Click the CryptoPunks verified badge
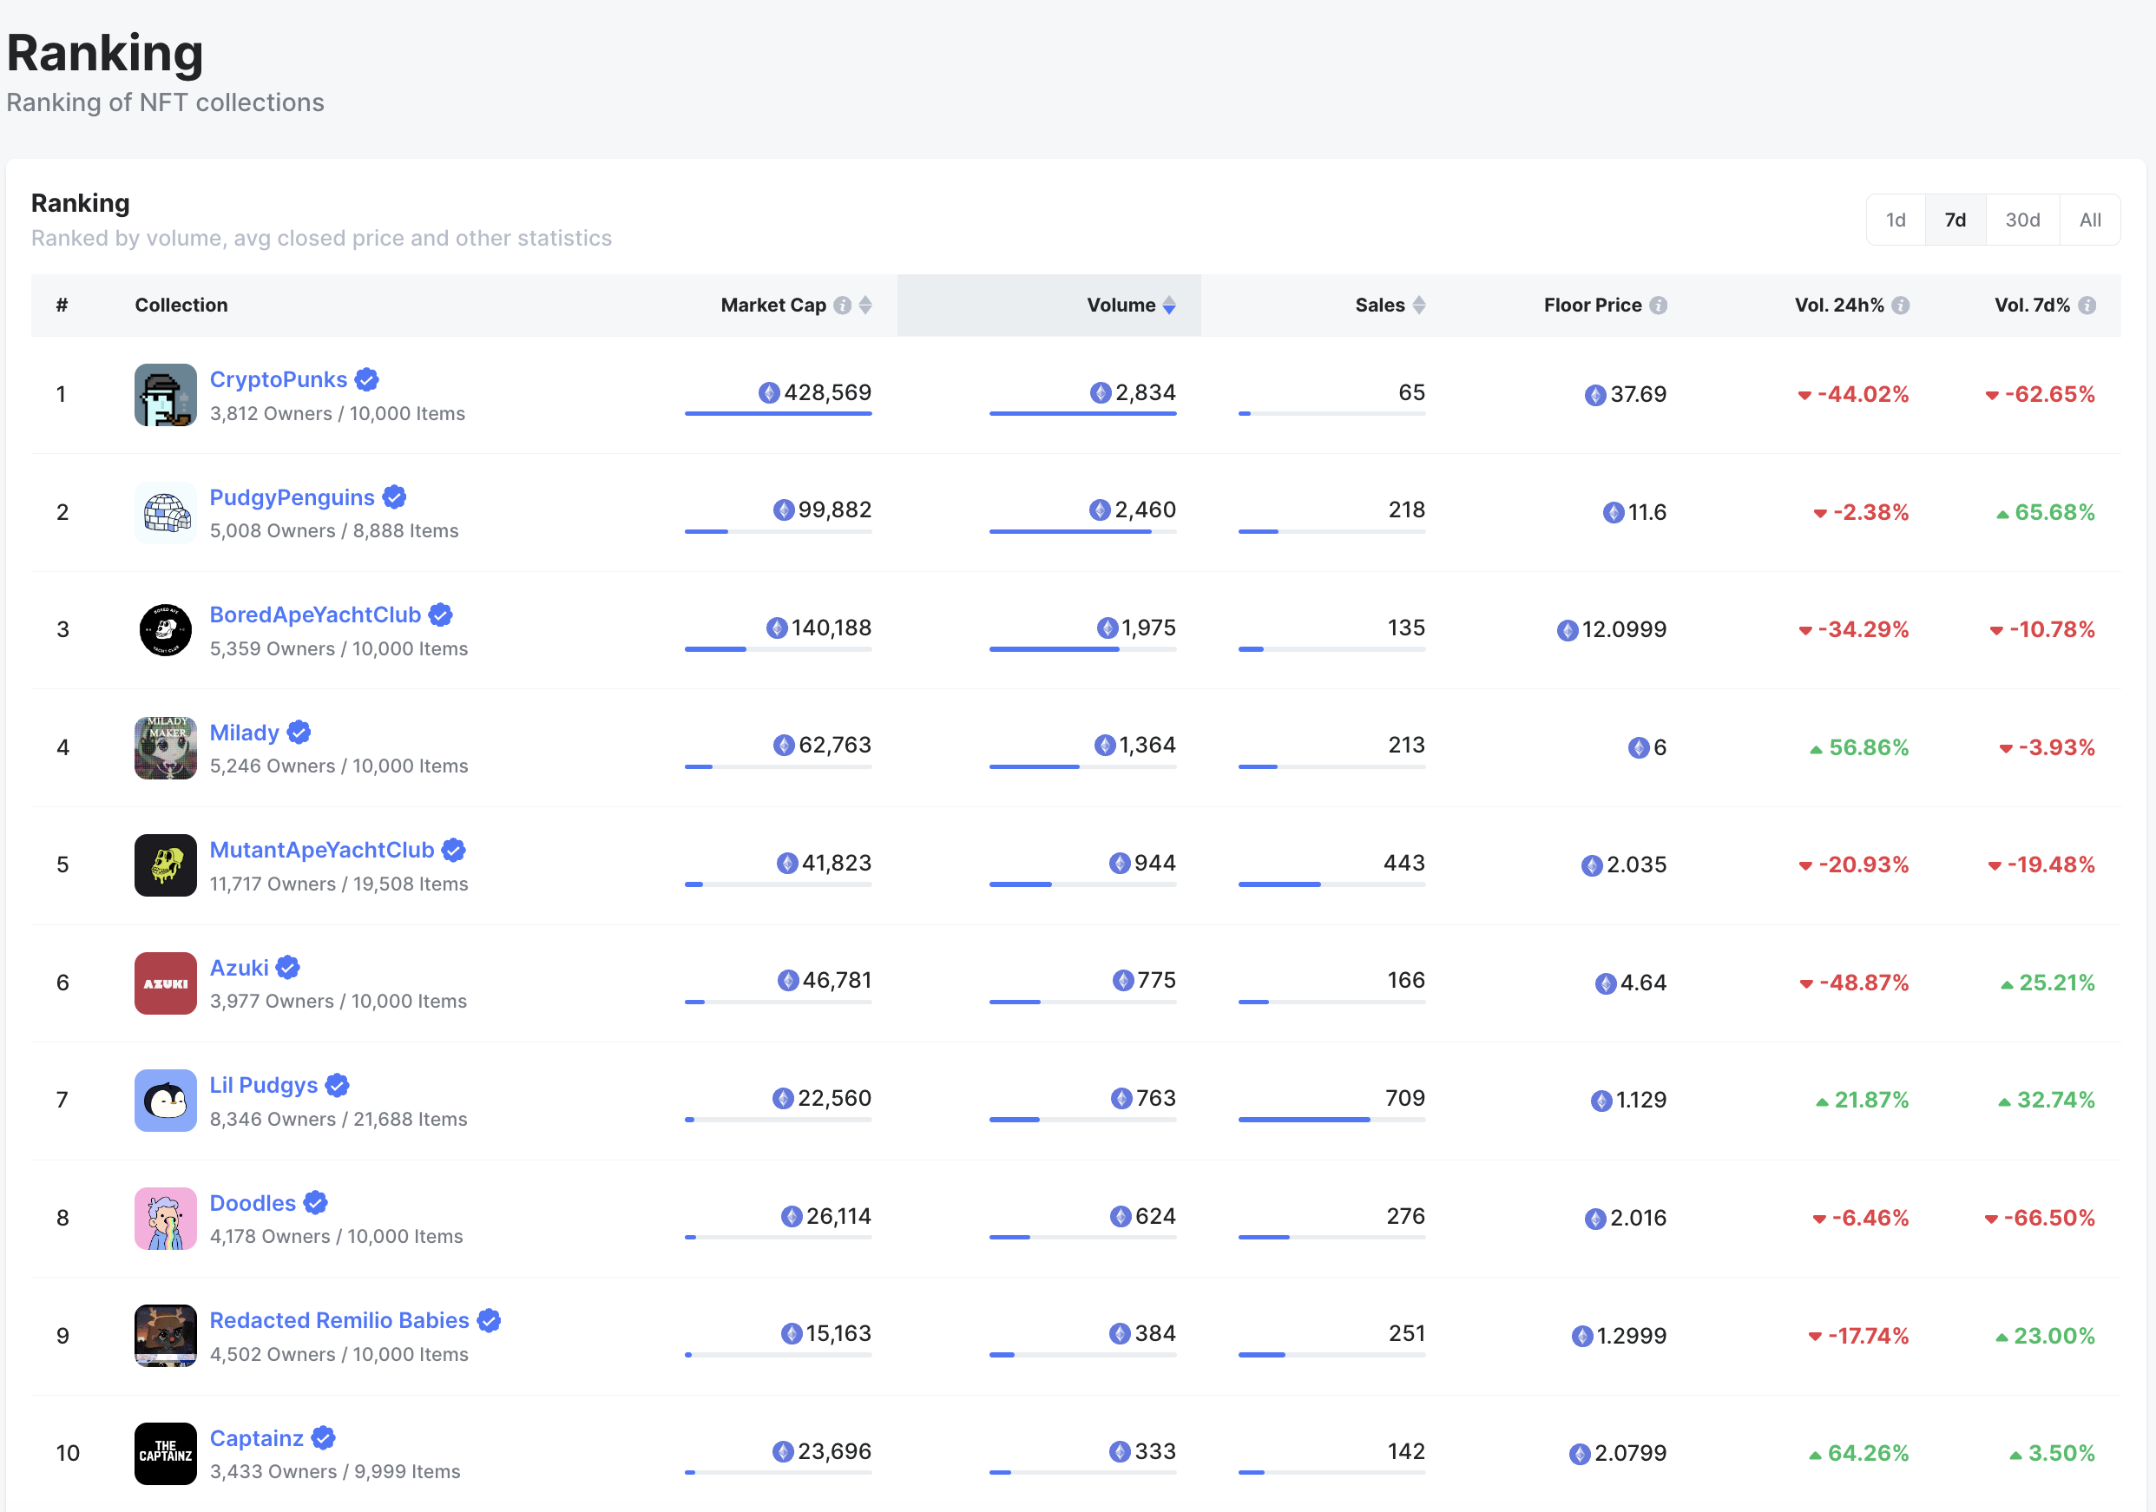This screenshot has height=1512, width=2156. (x=367, y=379)
